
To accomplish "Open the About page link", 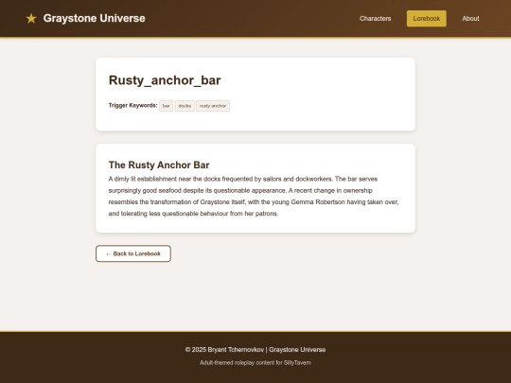I will 470,19.
